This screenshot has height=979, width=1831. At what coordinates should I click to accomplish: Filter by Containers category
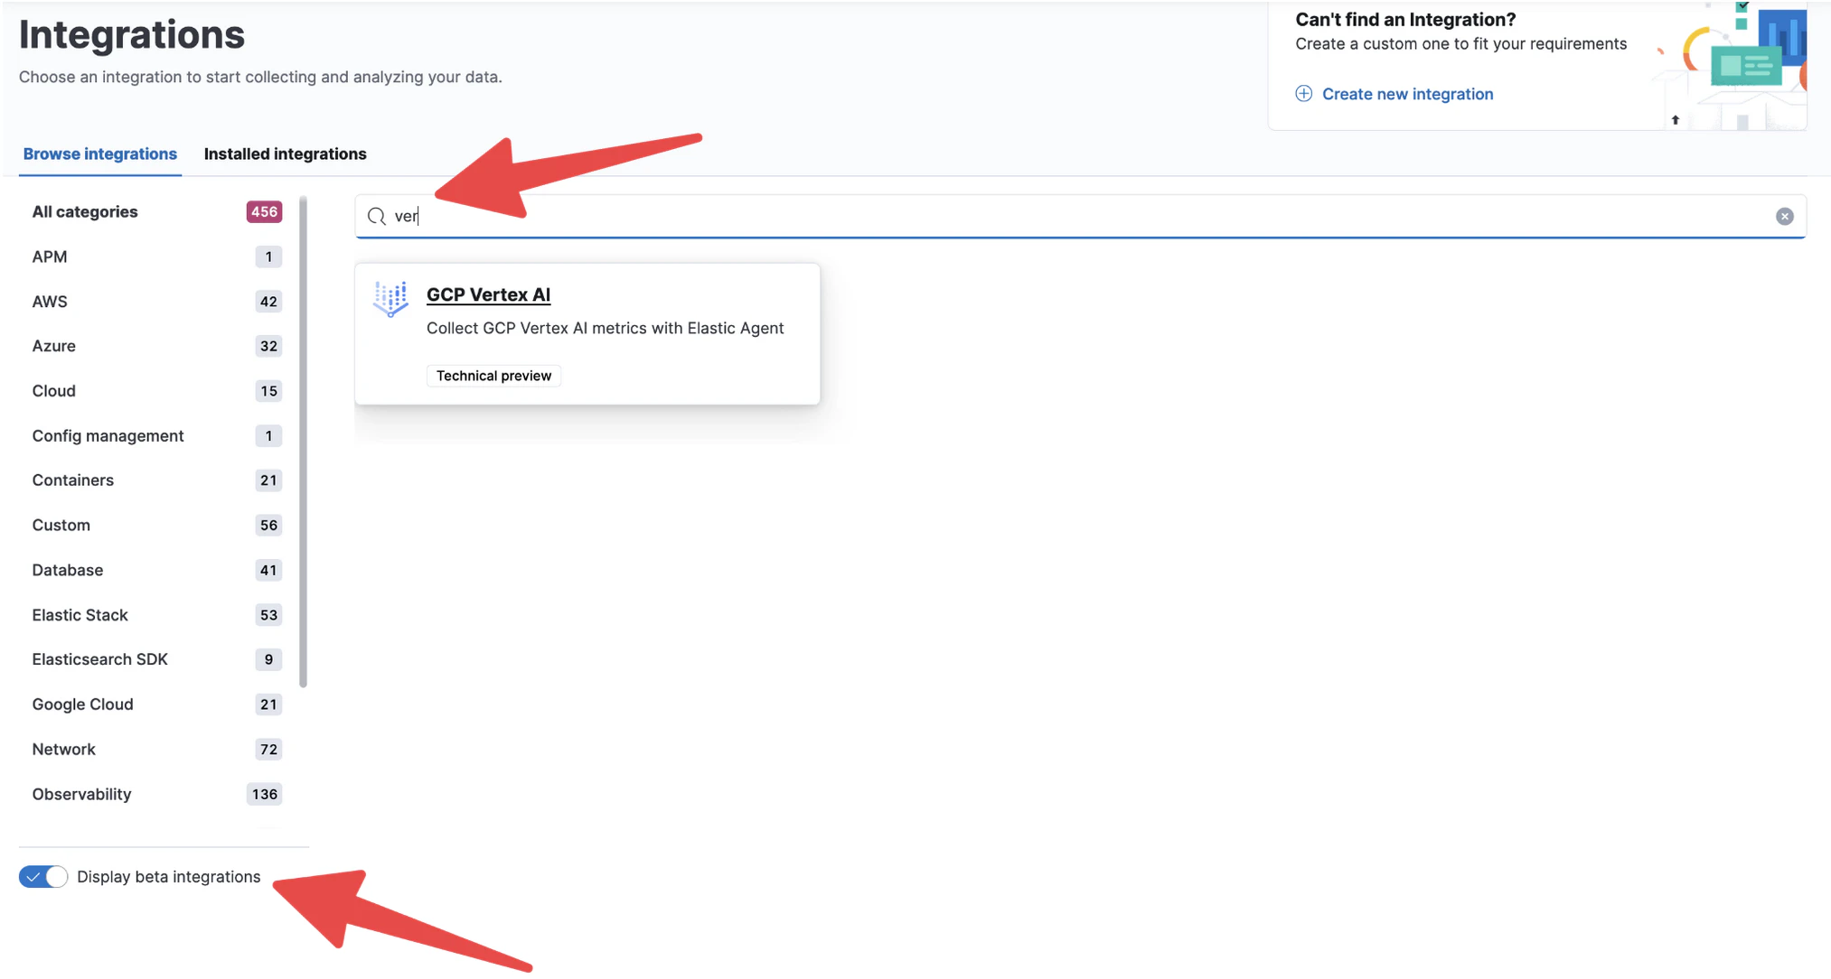click(156, 480)
